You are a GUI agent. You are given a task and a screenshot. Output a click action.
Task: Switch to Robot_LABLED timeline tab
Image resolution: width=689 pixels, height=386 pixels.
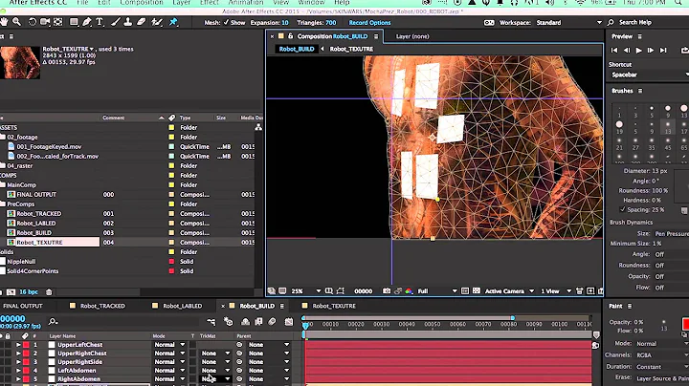click(183, 306)
